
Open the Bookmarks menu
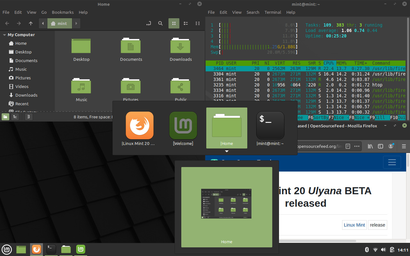tap(63, 12)
